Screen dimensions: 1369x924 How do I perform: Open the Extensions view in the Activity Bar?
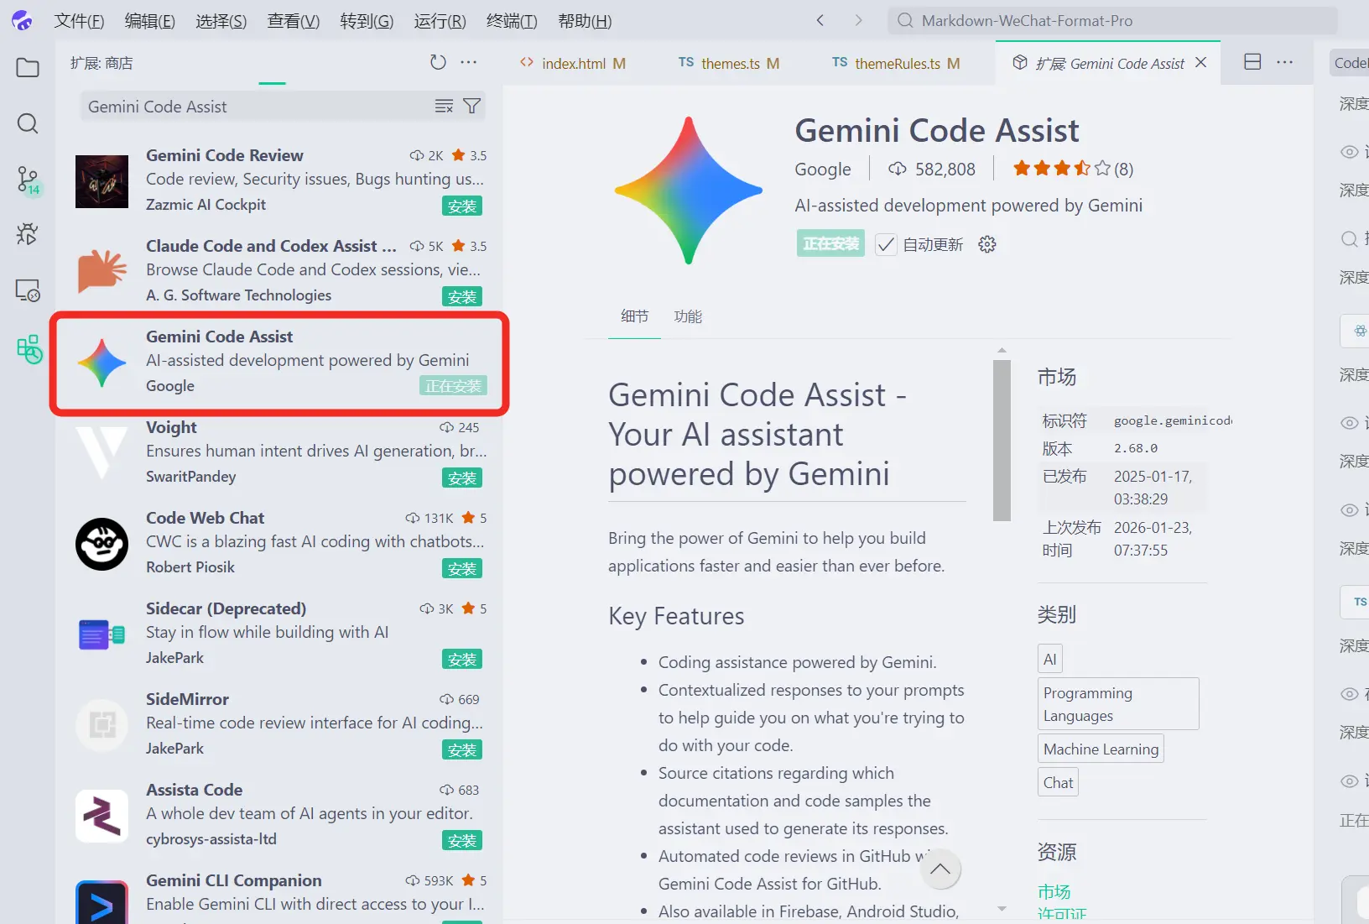click(28, 349)
